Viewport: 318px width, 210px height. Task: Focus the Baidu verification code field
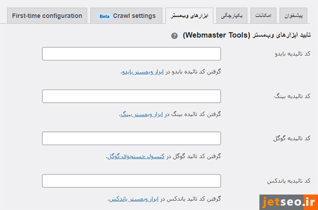click(x=131, y=54)
